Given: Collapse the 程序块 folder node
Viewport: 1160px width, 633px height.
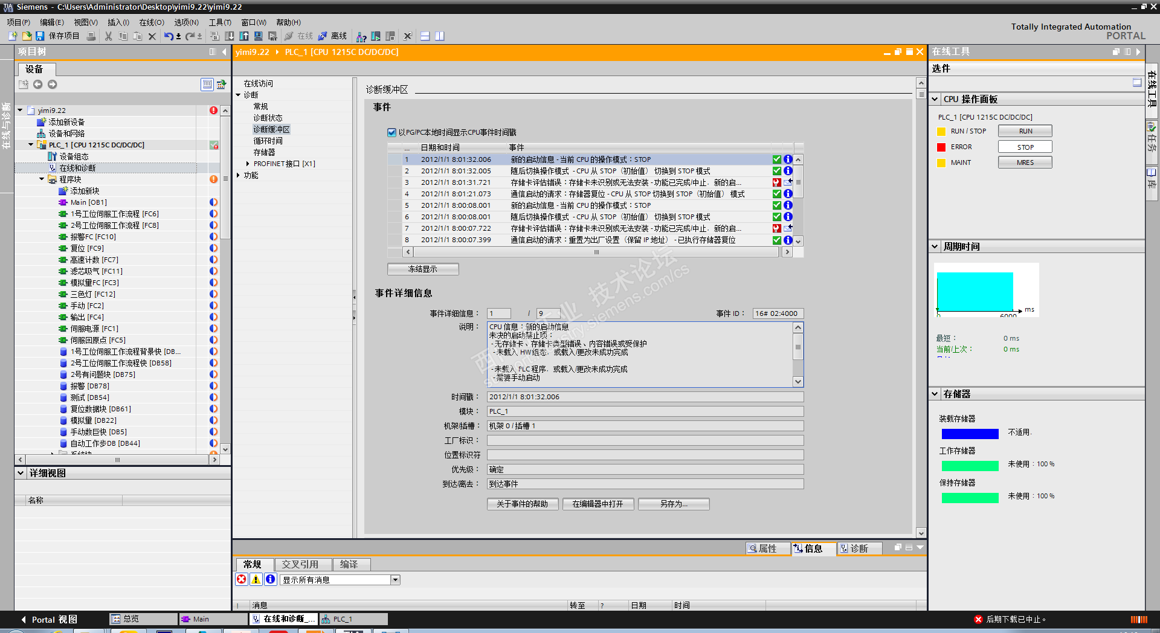Looking at the screenshot, I should point(42,179).
